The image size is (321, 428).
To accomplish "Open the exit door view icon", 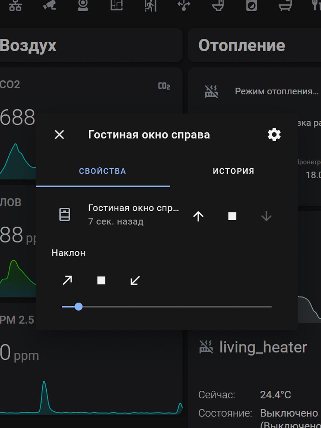I will 151,5.
